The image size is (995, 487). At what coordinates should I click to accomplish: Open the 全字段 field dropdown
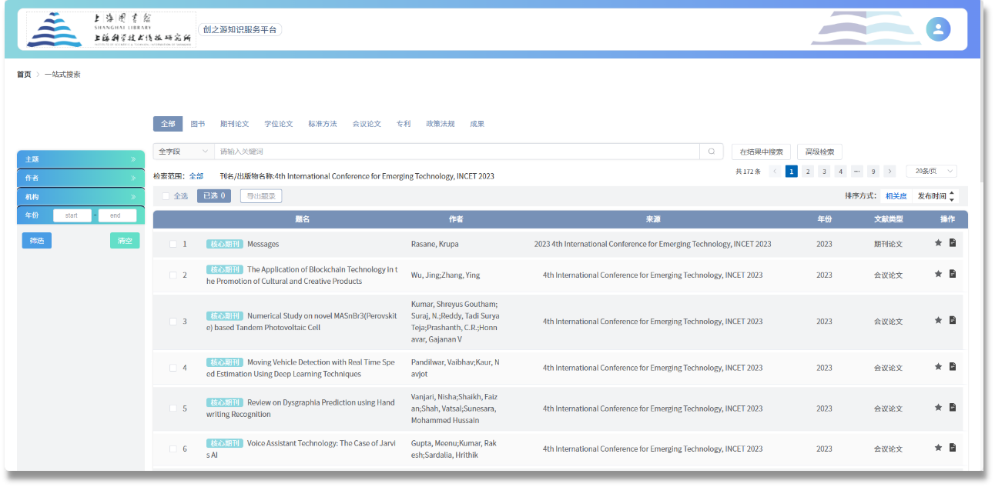pos(183,152)
